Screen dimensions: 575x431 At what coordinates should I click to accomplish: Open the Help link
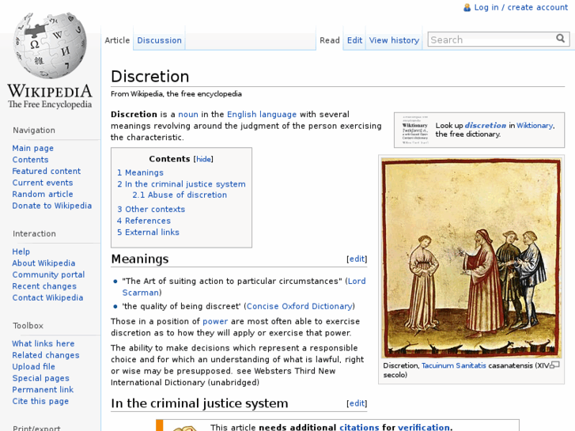pos(21,251)
